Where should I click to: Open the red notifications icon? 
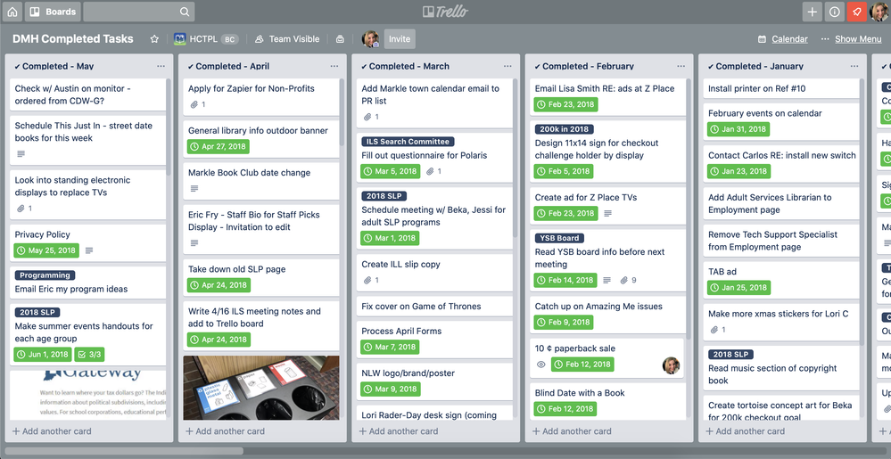856,12
